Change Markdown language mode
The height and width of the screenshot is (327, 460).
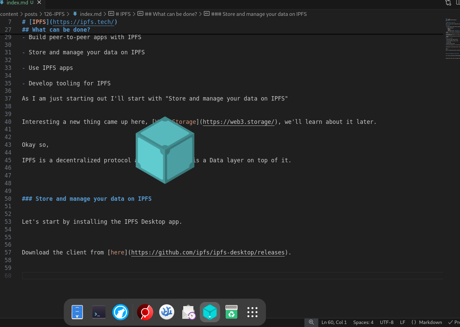[427, 322]
